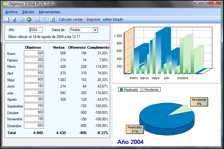Go to next record with green arrow
Viewport: 224px width, 149px height.
pos(29,19)
